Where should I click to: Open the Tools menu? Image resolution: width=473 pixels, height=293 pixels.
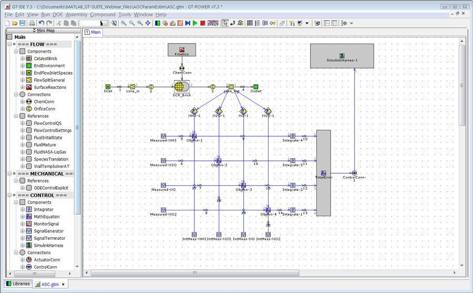125,15
